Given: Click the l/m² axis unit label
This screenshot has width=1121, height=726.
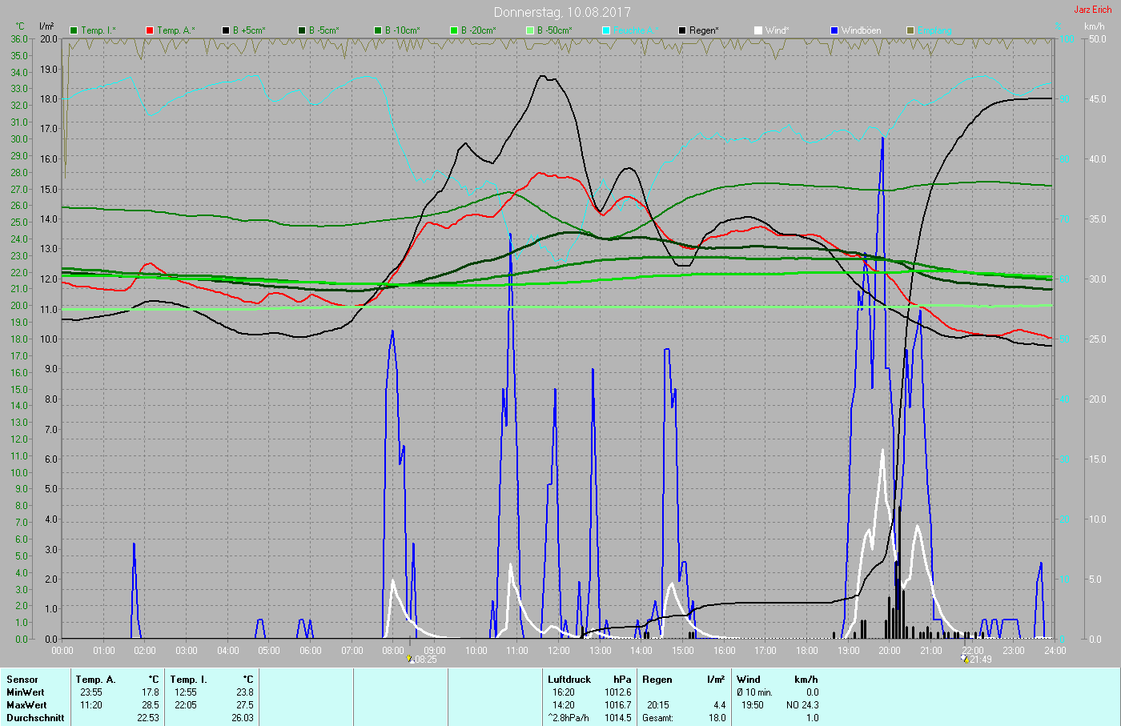Looking at the screenshot, I should (46, 26).
